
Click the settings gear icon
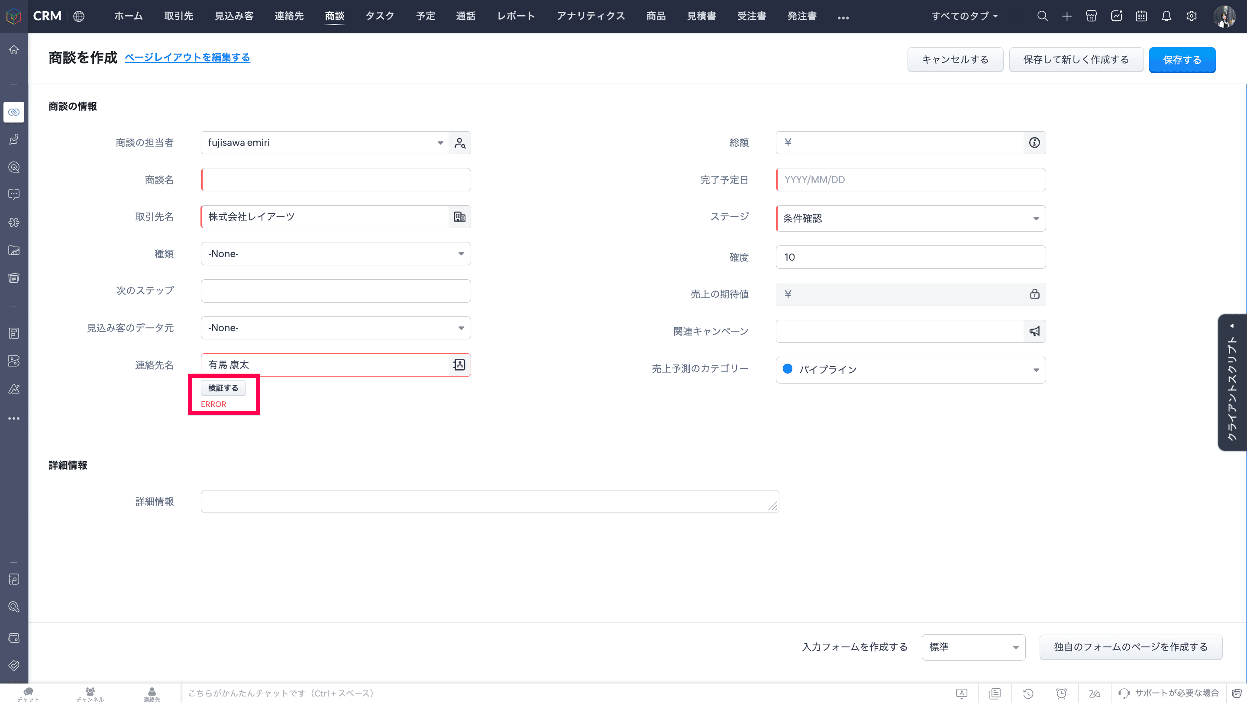point(1191,16)
